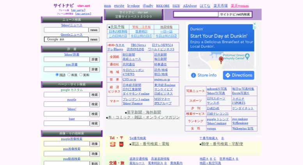Screen dimensions: 303x165
Task: Open the 道路交通情報 link
Action: [x=138, y=159]
